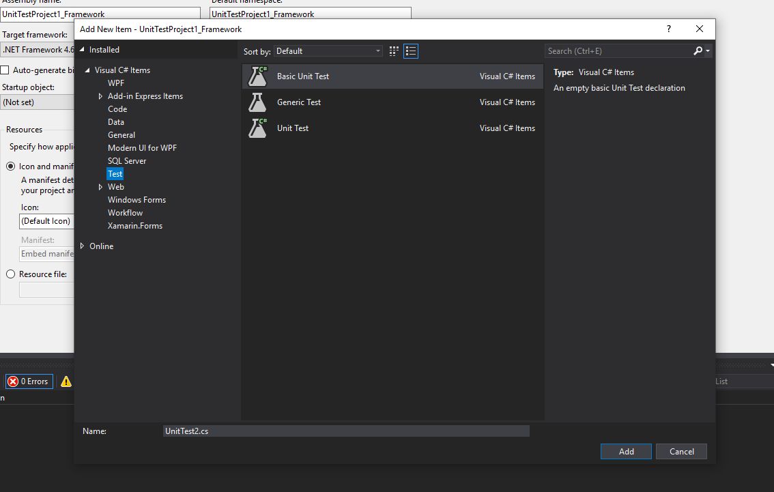Image resolution: width=774 pixels, height=492 pixels.
Task: Select the Generic Test flask icon
Action: [x=257, y=102]
